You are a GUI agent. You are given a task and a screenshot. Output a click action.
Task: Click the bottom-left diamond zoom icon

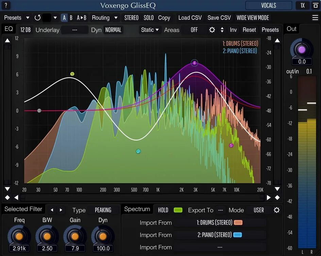coord(7,198)
